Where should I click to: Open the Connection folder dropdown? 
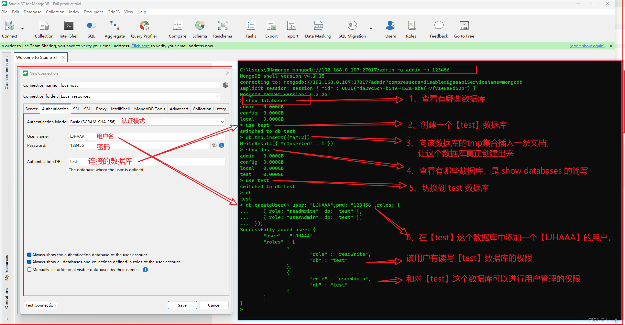point(217,96)
